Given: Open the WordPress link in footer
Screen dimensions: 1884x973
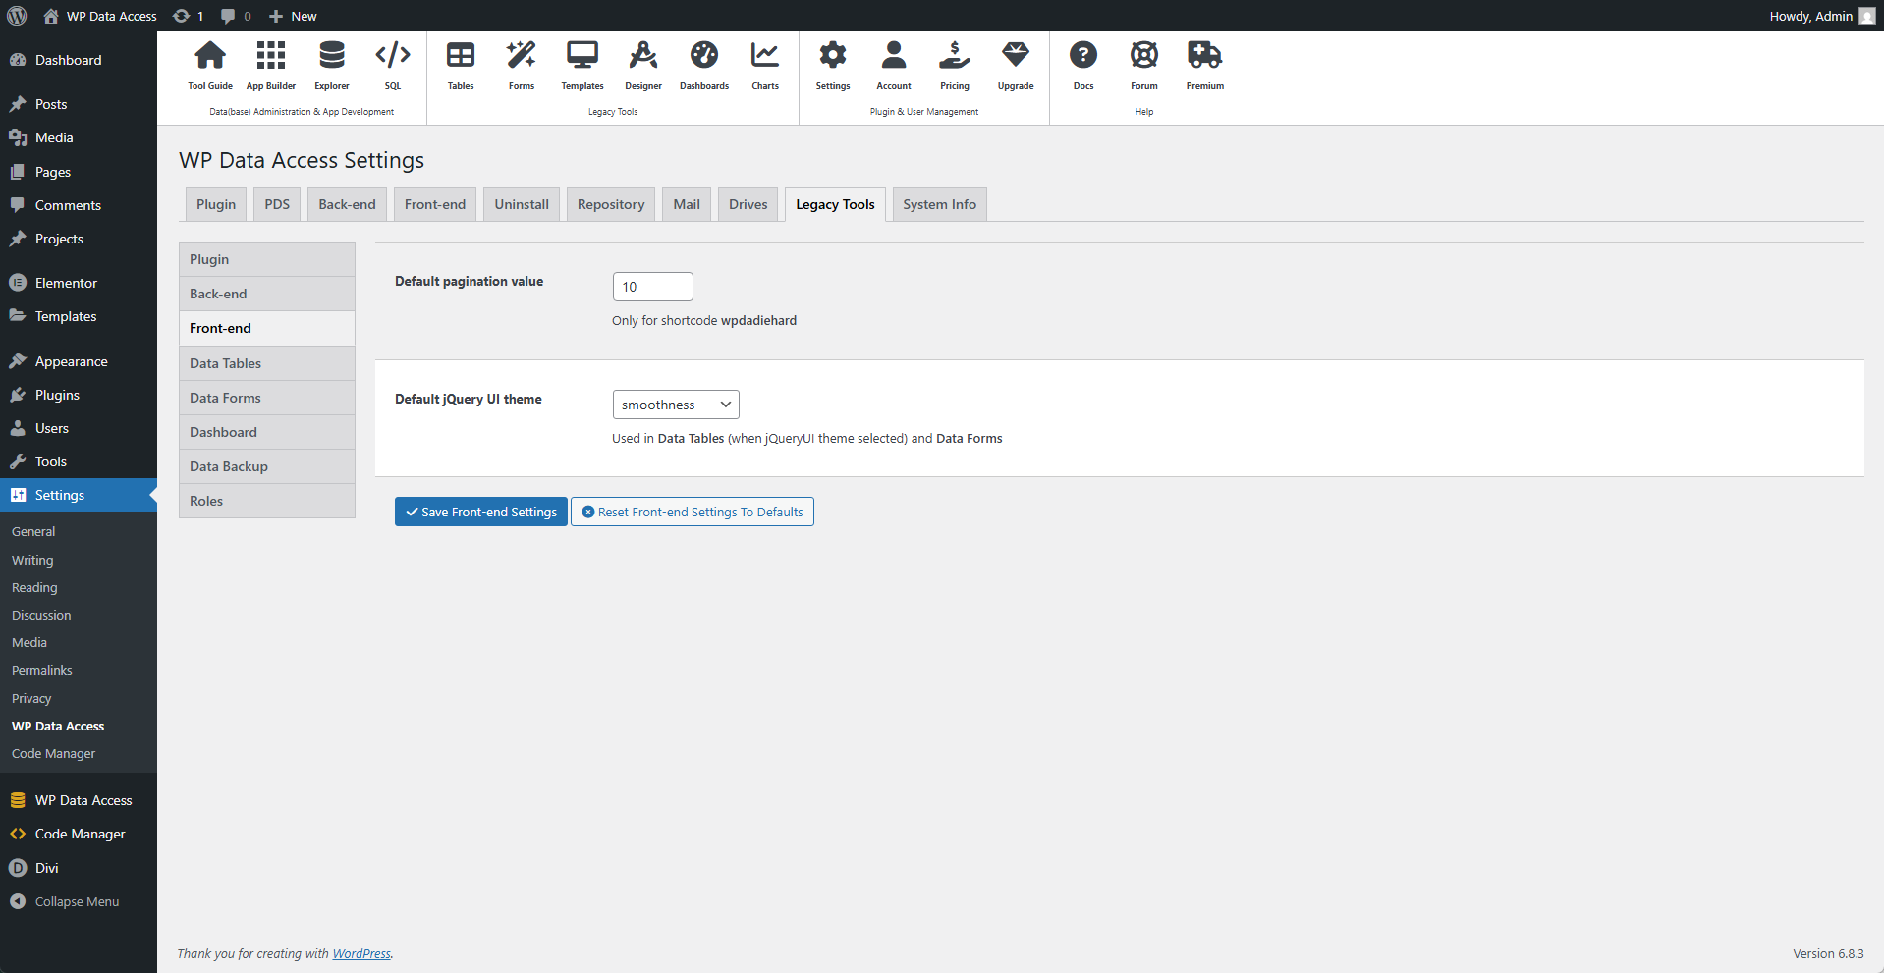Looking at the screenshot, I should [361, 953].
